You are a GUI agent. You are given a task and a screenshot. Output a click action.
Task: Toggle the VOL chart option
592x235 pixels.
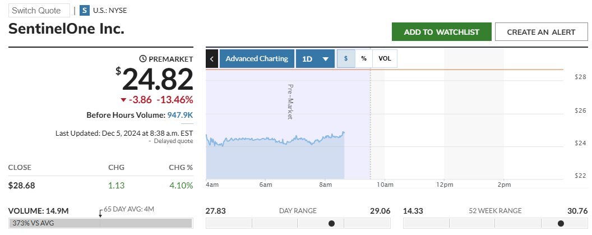(x=385, y=58)
